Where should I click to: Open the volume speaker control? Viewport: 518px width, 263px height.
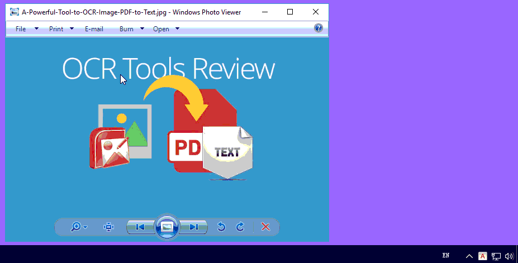coord(509,256)
